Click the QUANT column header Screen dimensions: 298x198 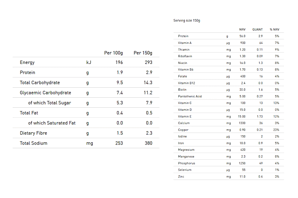(257, 29)
